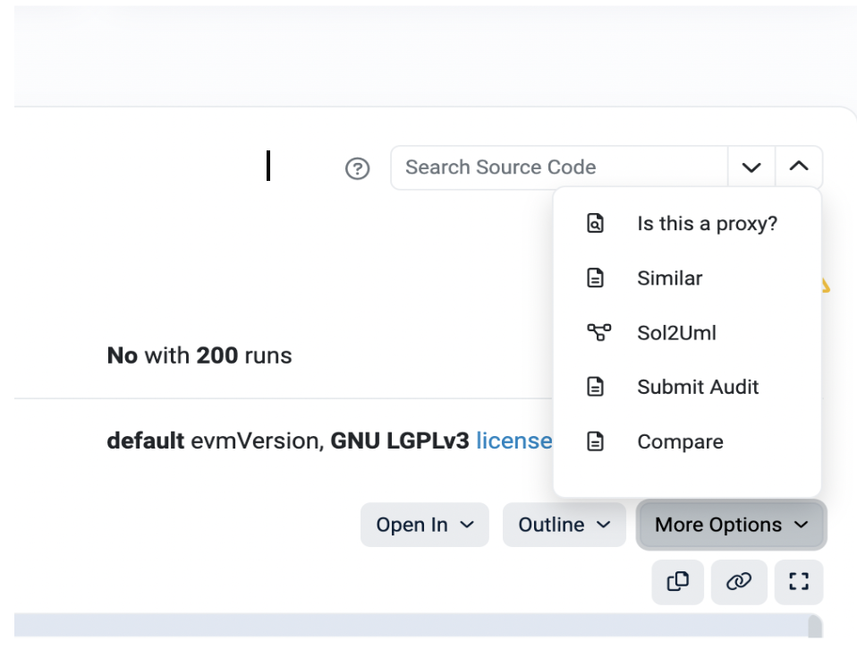
Task: Go to previous search match chevron
Action: click(799, 167)
